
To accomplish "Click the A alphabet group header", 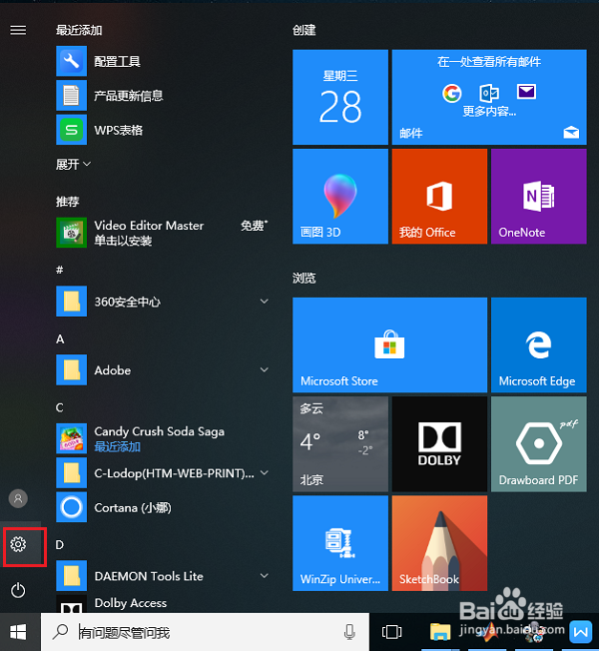I will point(60,339).
